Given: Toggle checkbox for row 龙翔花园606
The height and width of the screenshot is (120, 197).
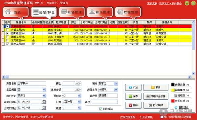Looking at the screenshot, I should click(8, 40).
